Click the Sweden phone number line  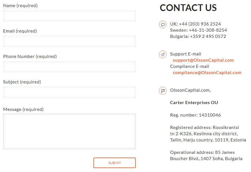198,30
